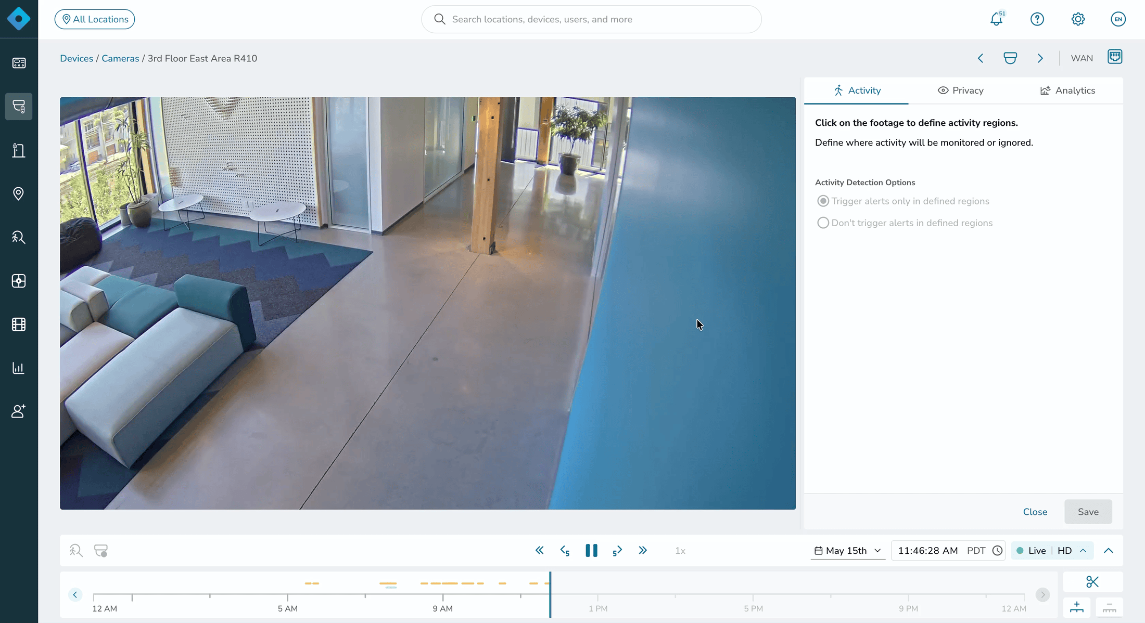Click the search locations and devices field
The image size is (1145, 623).
pyautogui.click(x=591, y=19)
